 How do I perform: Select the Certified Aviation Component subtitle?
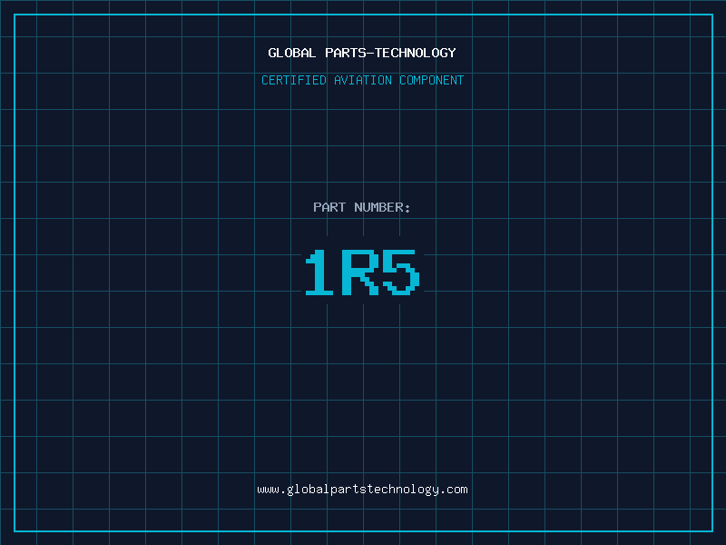pyautogui.click(x=362, y=80)
